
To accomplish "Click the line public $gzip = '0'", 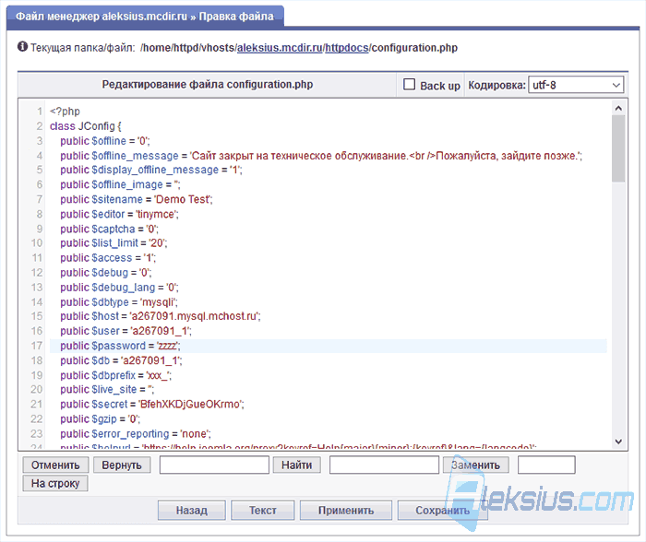I will 100,419.
